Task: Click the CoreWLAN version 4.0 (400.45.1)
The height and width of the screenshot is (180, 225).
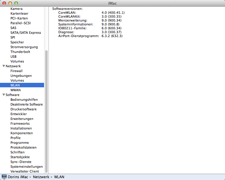Action: [x=113, y=13]
